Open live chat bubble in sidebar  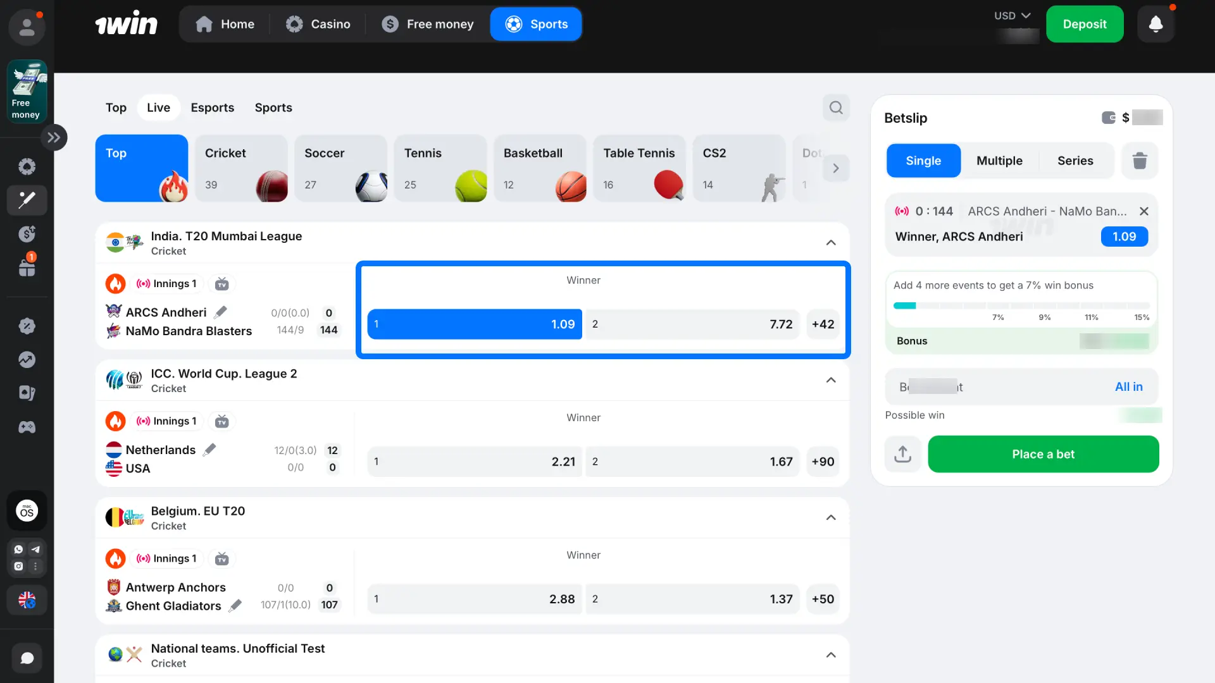[27, 658]
